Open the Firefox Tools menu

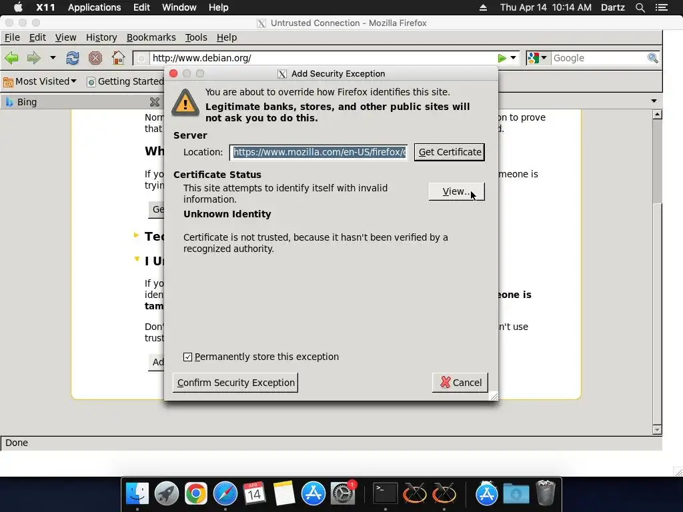pyautogui.click(x=196, y=37)
